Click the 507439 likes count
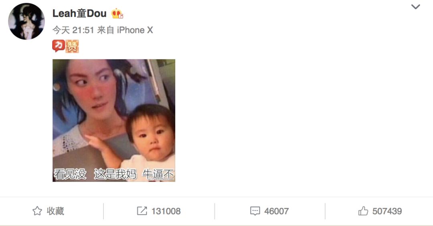The width and height of the screenshot is (433, 226). click(387, 212)
